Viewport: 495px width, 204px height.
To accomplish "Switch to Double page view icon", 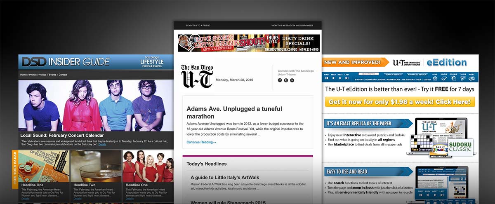I will (453, 78).
